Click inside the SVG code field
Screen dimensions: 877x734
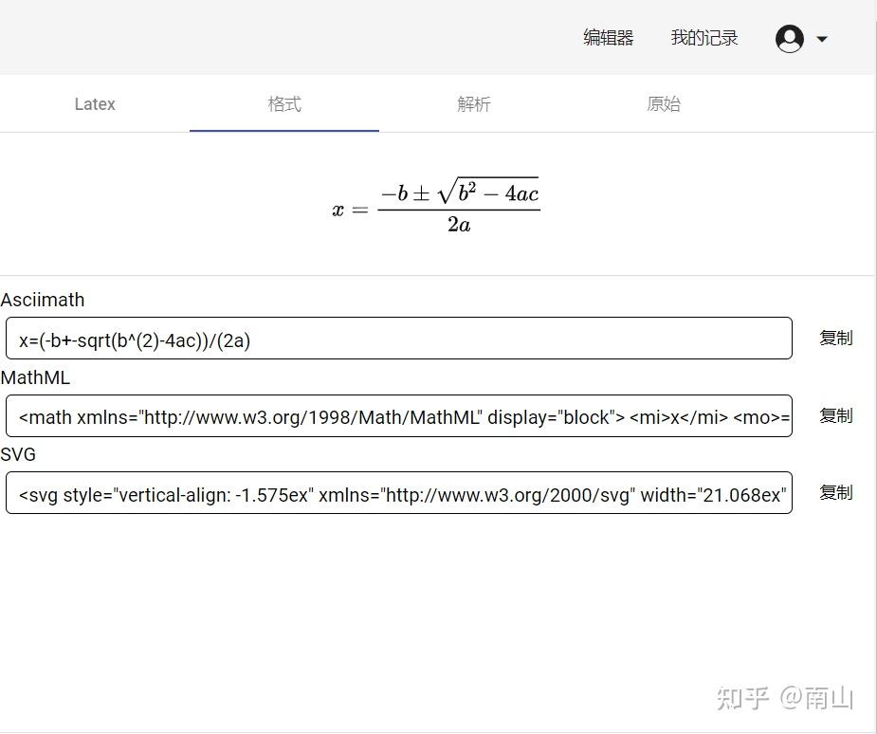pyautogui.click(x=398, y=492)
